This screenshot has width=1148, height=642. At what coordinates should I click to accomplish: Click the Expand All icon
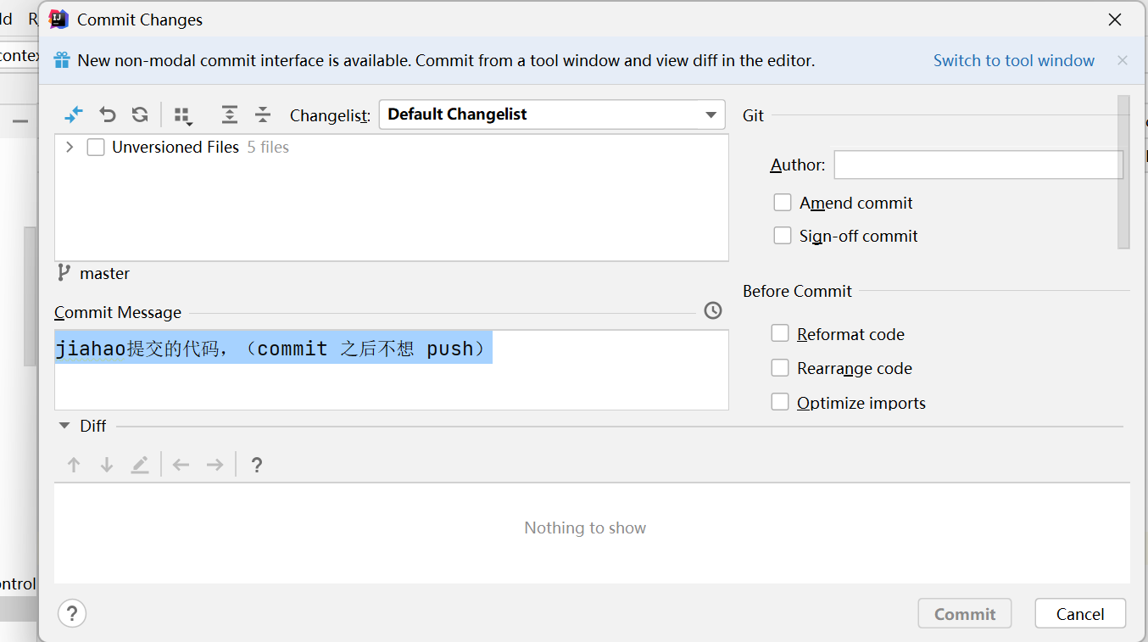point(230,114)
